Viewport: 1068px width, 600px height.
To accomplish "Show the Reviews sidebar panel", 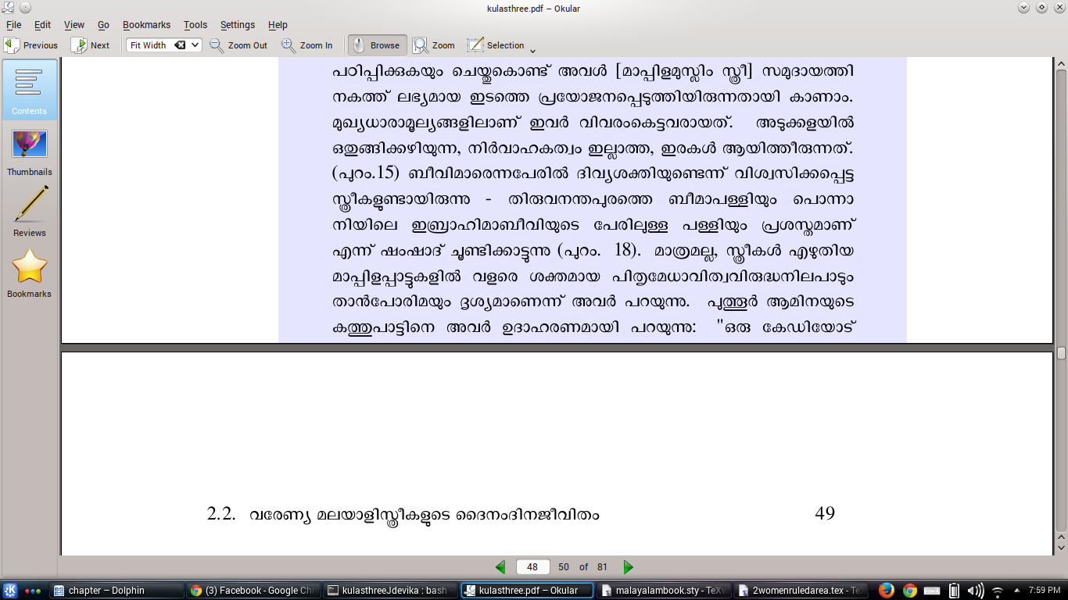I will click(x=29, y=212).
